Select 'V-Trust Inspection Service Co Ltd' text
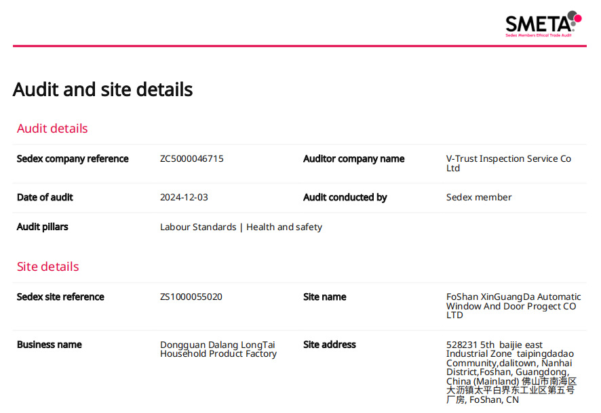The image size is (601, 413). tap(508, 163)
